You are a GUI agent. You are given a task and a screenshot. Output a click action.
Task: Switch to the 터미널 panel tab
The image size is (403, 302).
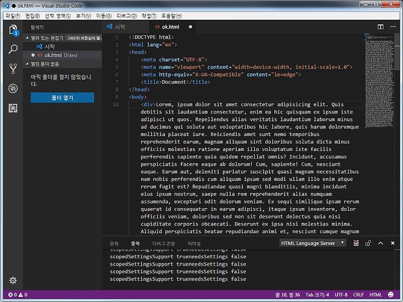point(194,243)
